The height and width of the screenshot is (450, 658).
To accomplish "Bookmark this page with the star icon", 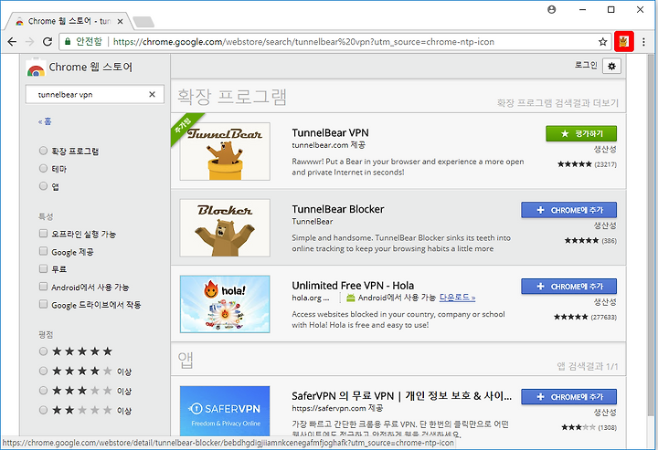I will [602, 41].
